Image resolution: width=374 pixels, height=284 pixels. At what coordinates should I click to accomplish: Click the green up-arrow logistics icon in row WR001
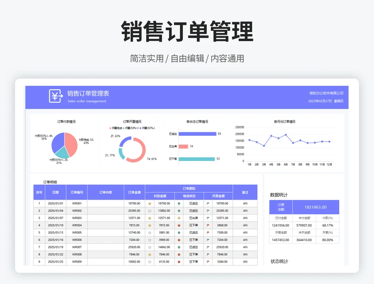coord(179,204)
